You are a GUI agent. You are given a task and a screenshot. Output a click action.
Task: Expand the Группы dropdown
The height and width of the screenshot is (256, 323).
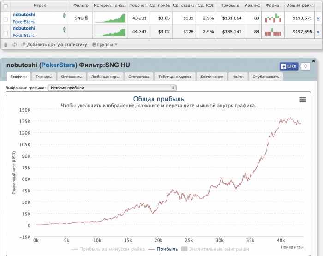pos(105,44)
